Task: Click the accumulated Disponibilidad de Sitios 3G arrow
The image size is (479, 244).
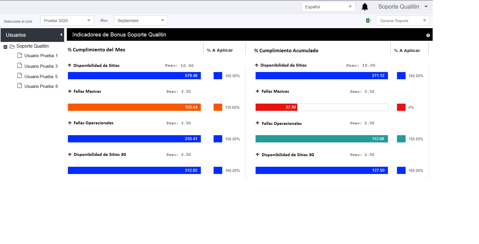Action: (257, 154)
